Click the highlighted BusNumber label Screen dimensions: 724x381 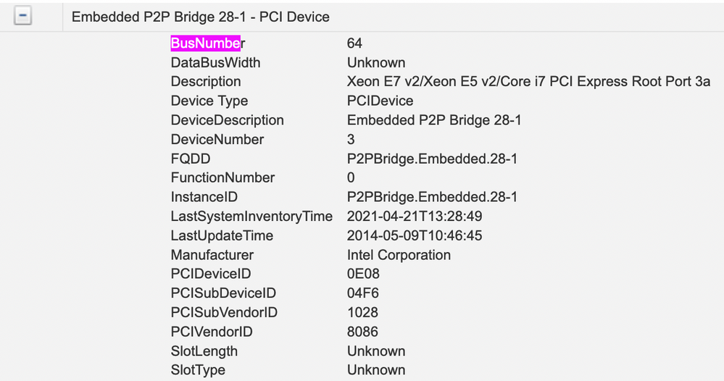click(x=208, y=43)
